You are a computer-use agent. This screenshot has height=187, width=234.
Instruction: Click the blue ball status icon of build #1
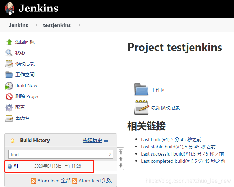pyautogui.click(x=10, y=166)
